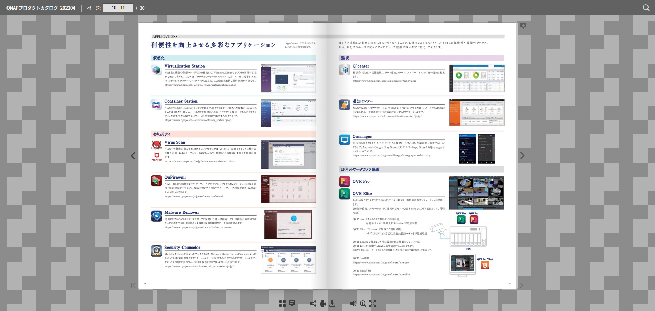Click the QVR Pro details URL

click(380, 263)
